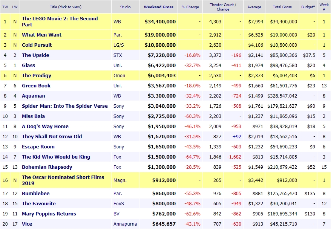This screenshot has width=331, height=229.
Task: Select the BV studio for Mary Poppins Returns
Action: click(116, 214)
